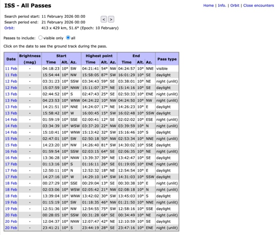Click the next period arrow button

pos(111,19)
